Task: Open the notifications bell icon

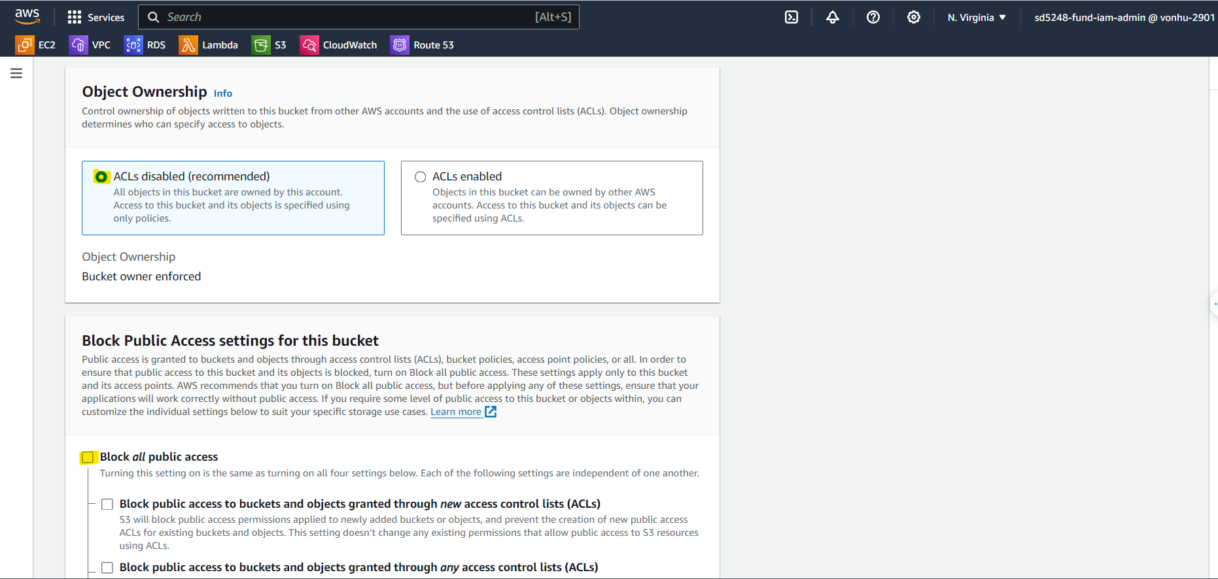Action: pos(832,18)
